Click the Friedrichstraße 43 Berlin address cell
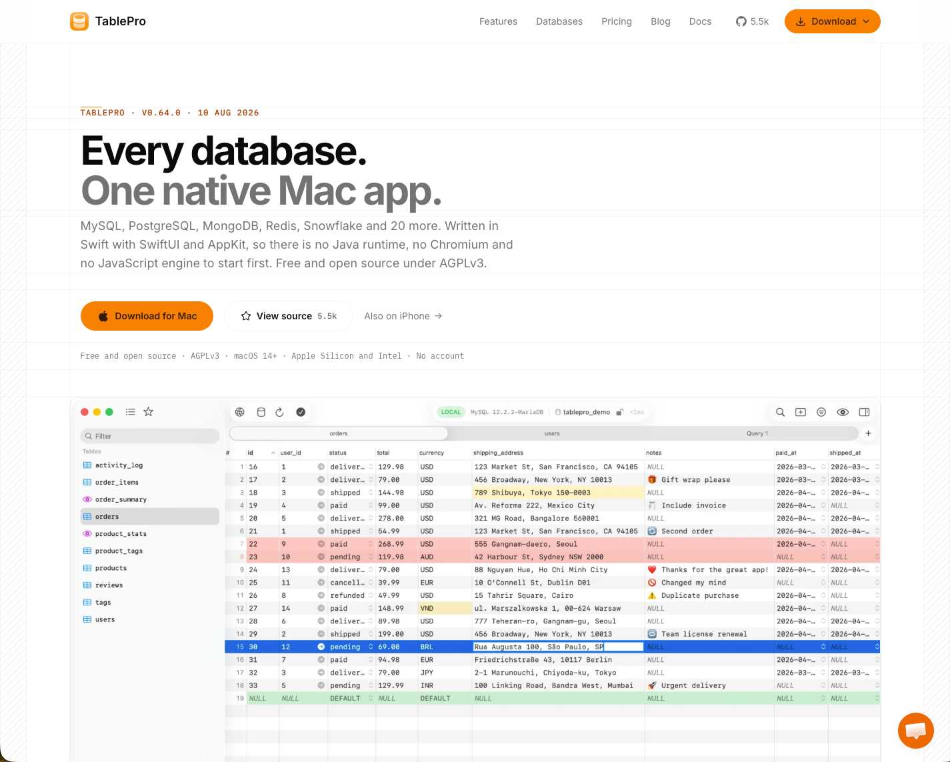The width and height of the screenshot is (950, 762). tap(558, 659)
